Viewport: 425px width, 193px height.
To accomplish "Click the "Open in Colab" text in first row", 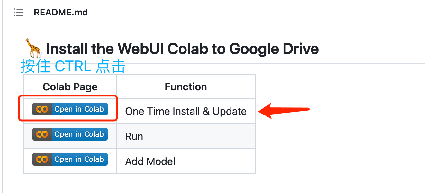I will [x=79, y=109].
